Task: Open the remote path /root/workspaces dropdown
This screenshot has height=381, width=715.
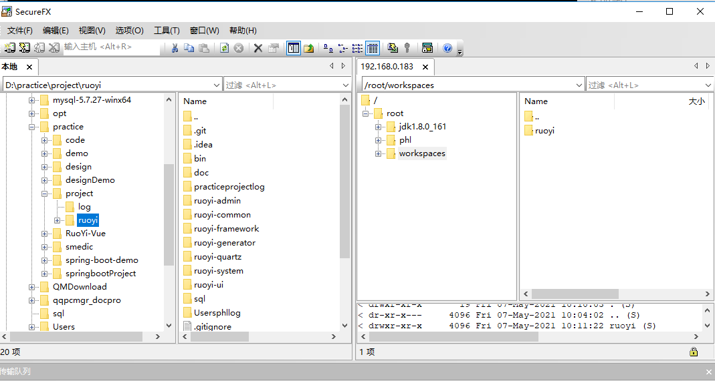Action: pyautogui.click(x=579, y=85)
